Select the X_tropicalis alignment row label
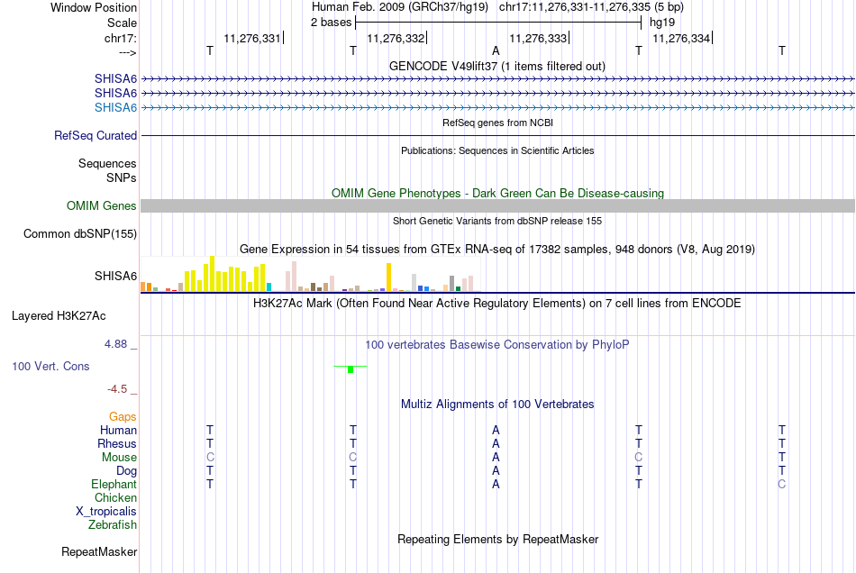Viewport: 856px width, 573px height. click(106, 512)
